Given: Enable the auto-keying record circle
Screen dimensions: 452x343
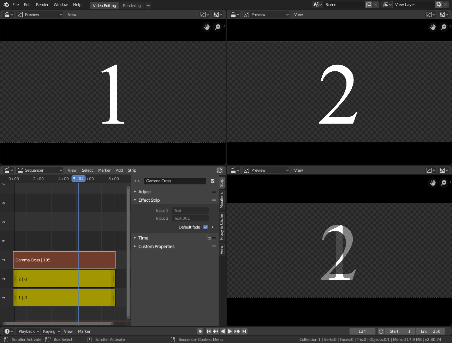Looking at the screenshot, I should click(200, 331).
